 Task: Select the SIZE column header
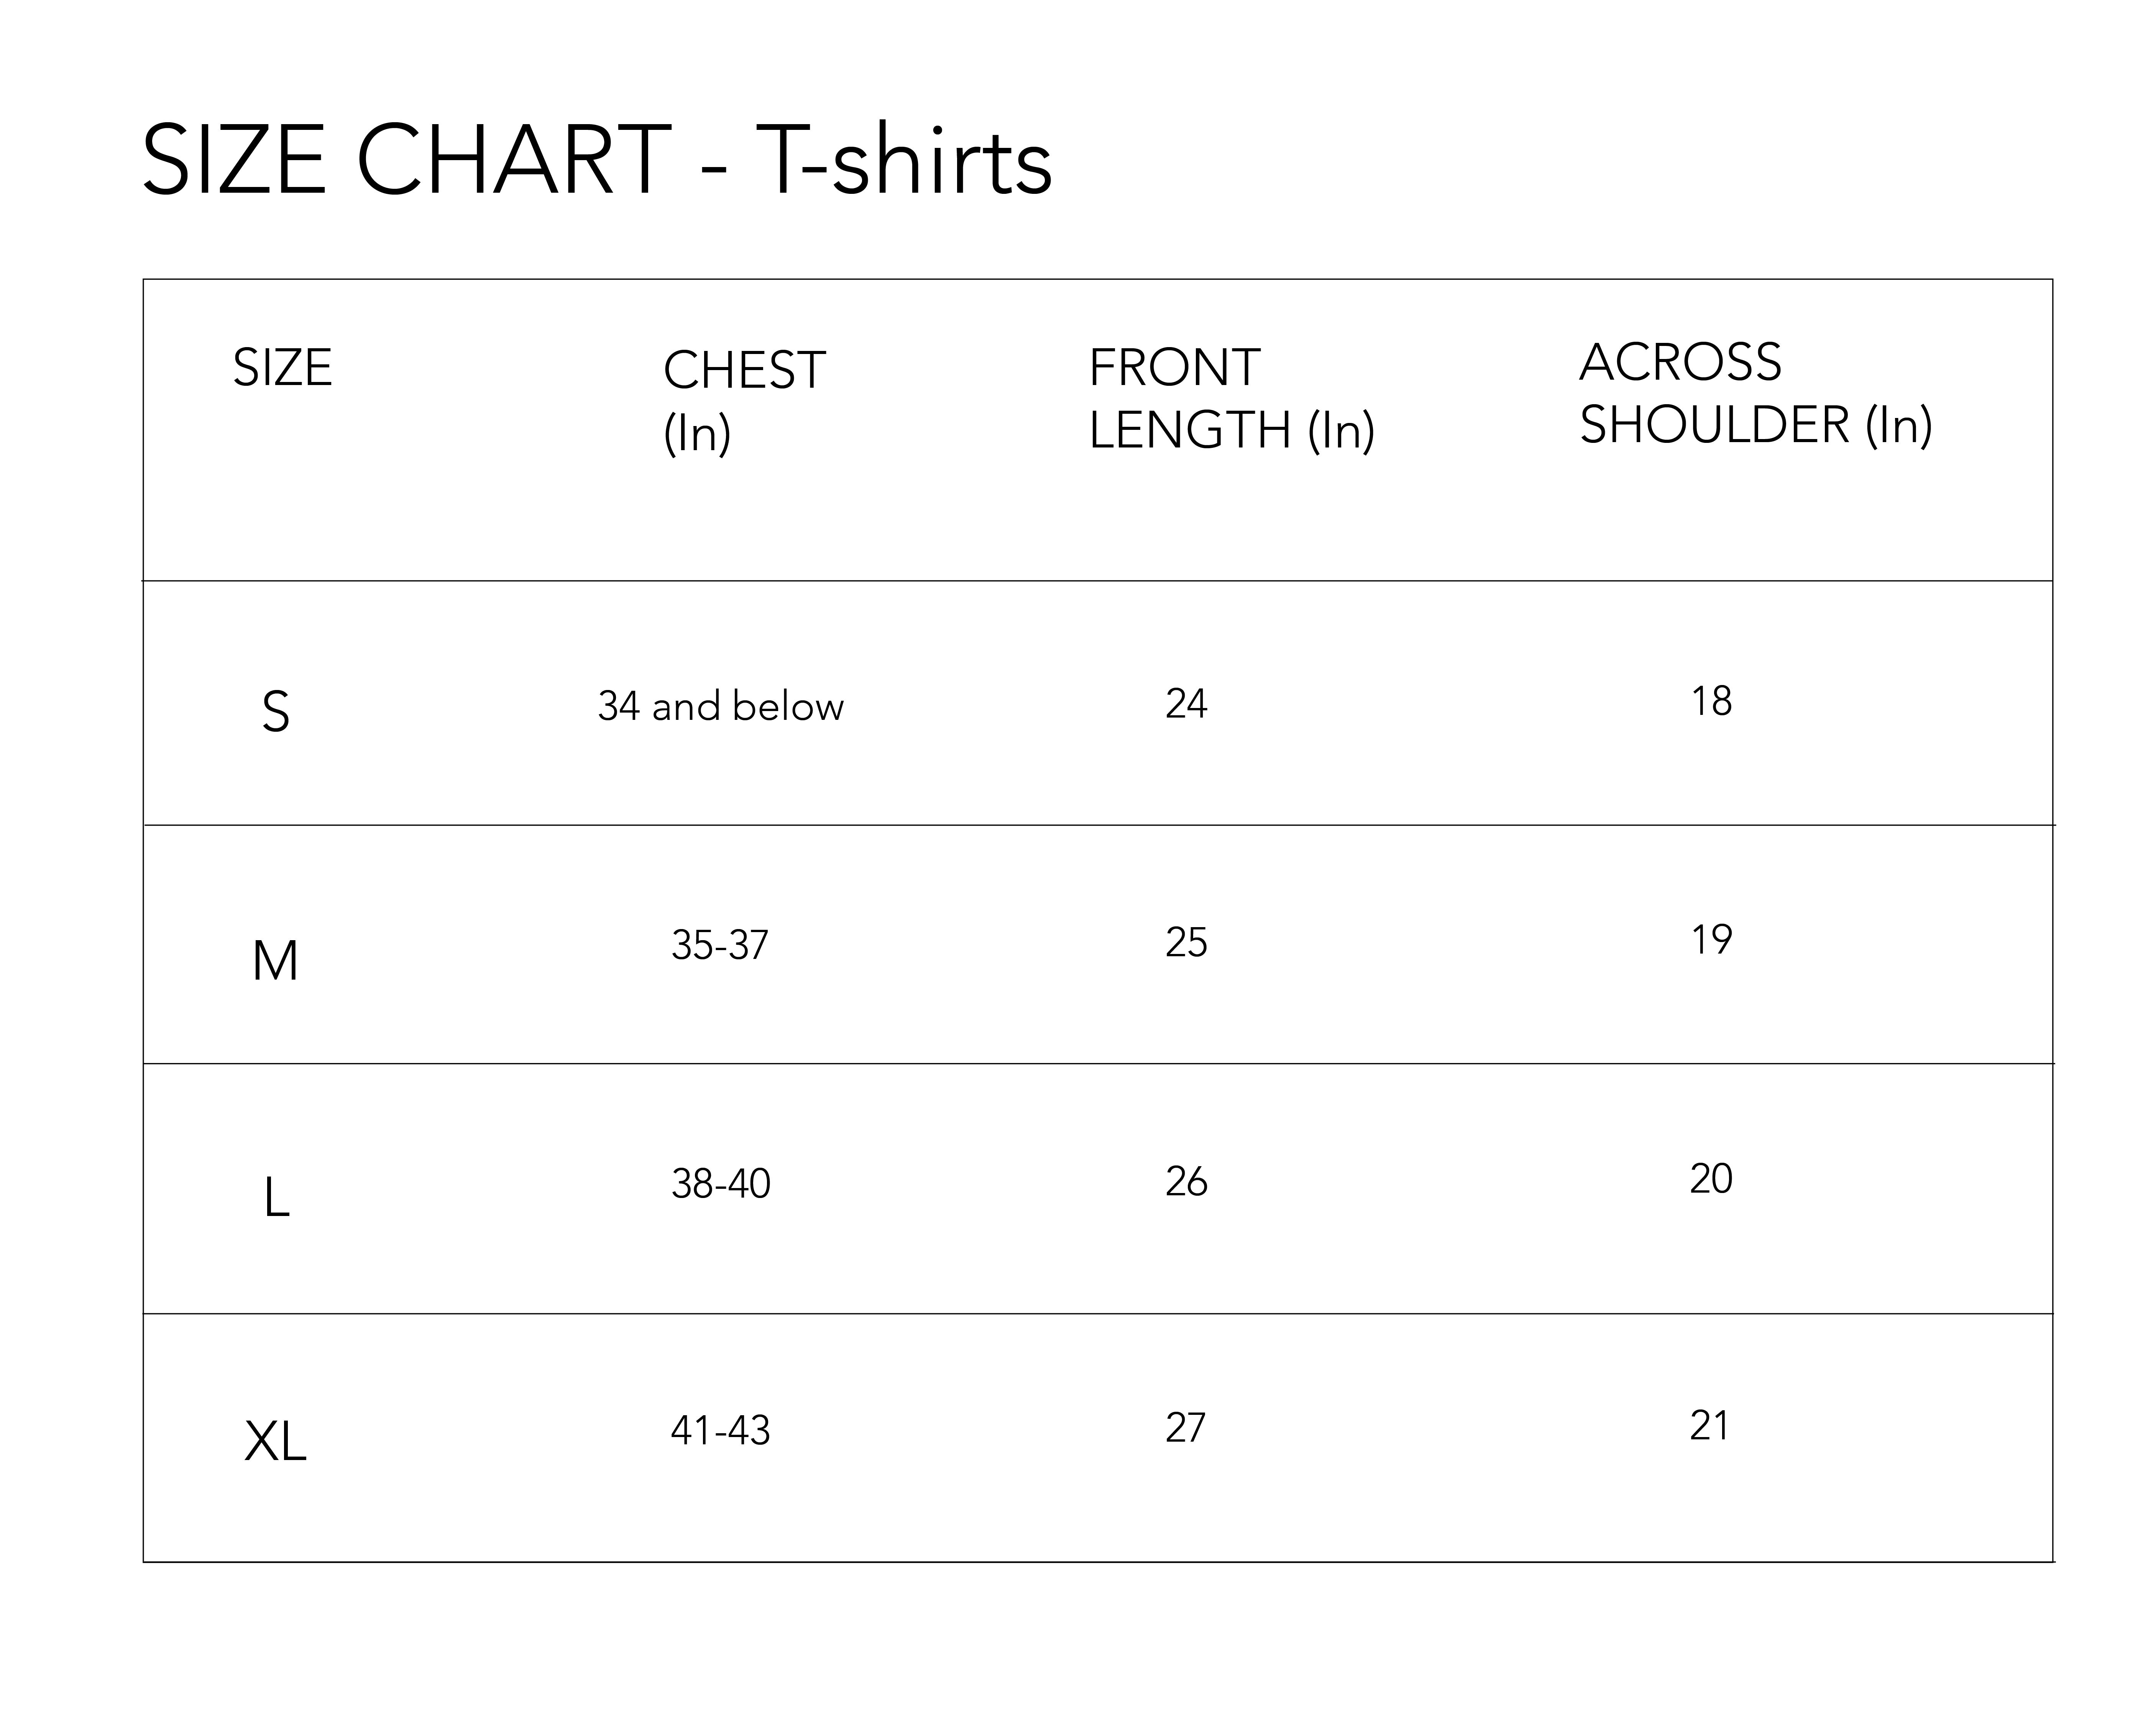(282, 368)
